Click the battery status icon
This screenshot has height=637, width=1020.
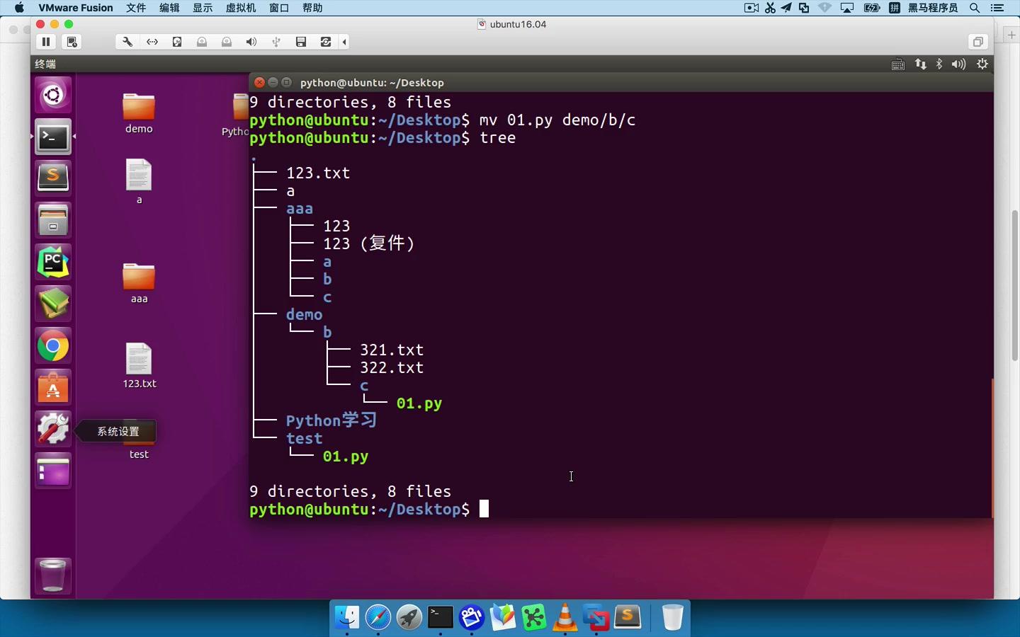pos(872,8)
